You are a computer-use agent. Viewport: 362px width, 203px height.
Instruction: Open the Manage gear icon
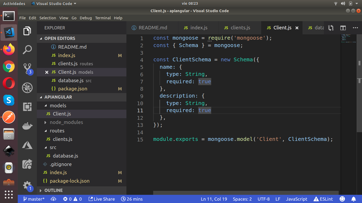pyautogui.click(x=27, y=186)
